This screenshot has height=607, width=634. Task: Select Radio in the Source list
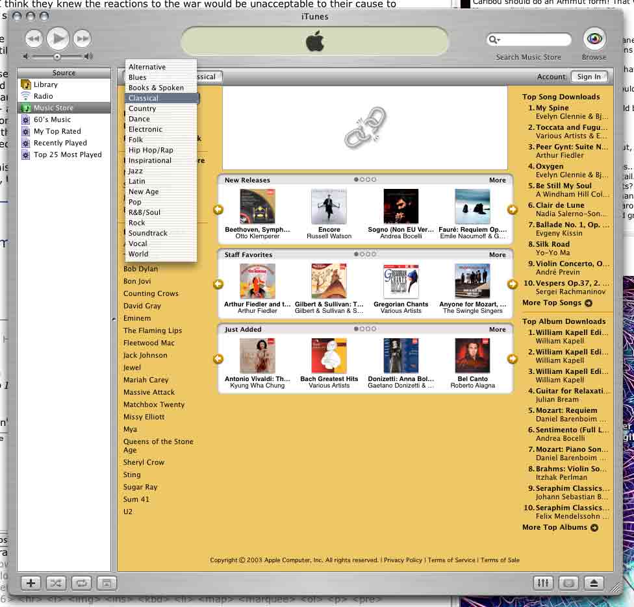[64, 96]
